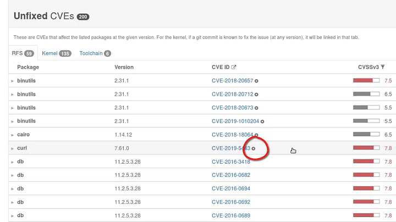The image size is (396, 222).
Task: Click the 5.5 score for CVE-2018-20673
Action: point(388,108)
